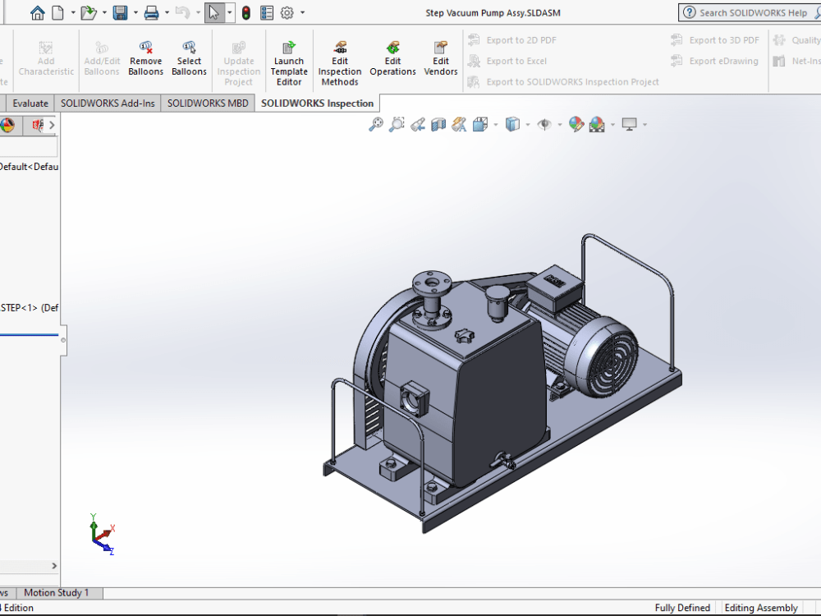Toggle the Section View tool

[439, 124]
